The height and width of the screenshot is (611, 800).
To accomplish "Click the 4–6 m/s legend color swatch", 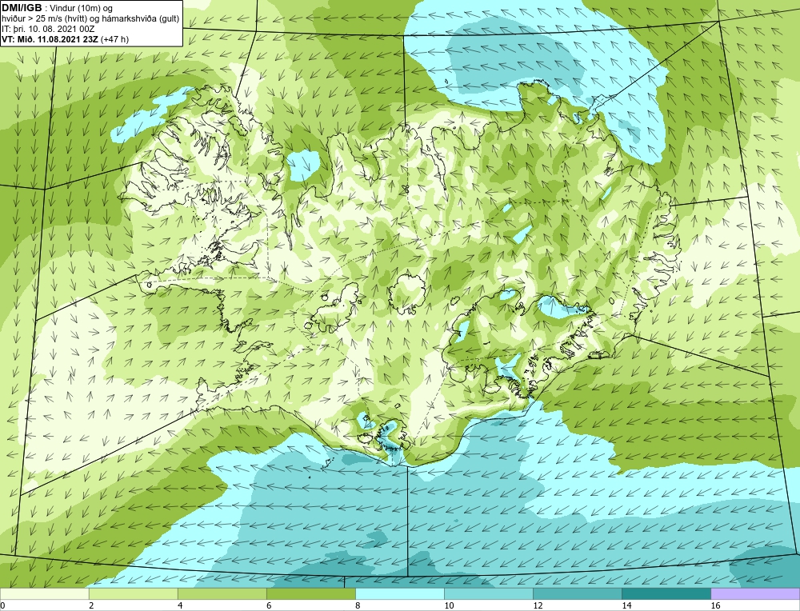I will (222, 594).
